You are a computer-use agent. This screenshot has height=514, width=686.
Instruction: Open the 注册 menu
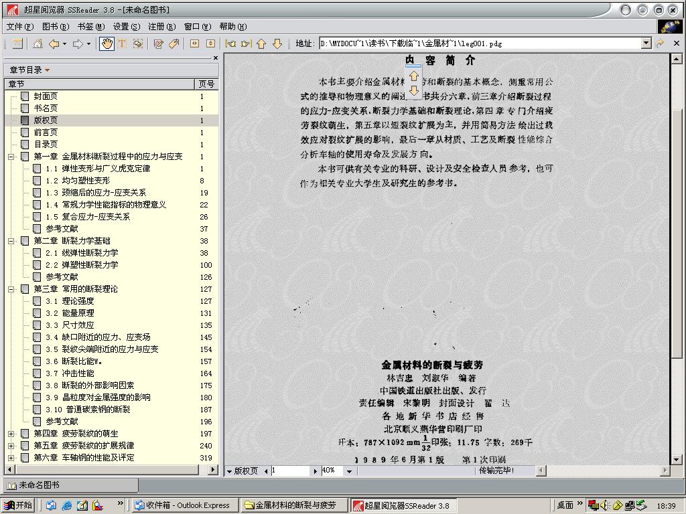162,27
